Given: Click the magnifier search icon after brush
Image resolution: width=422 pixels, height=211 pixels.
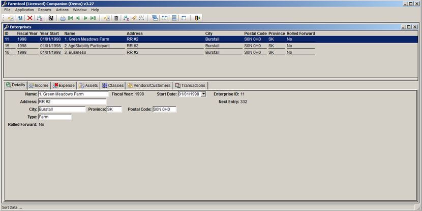Looking at the screenshot, I should (141, 18).
